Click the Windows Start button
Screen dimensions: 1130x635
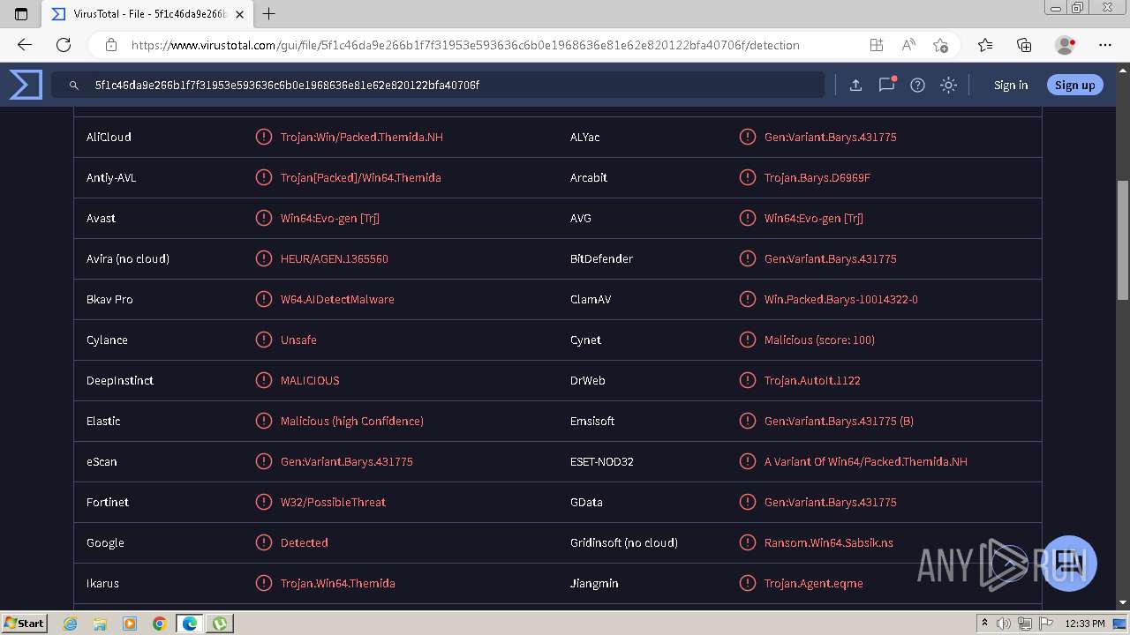coord(25,624)
